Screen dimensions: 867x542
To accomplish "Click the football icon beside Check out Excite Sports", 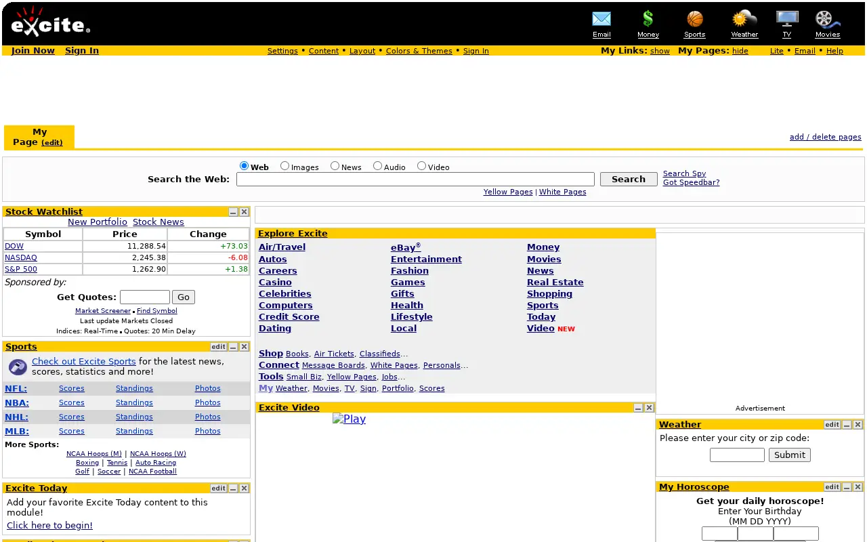I will click(x=18, y=367).
